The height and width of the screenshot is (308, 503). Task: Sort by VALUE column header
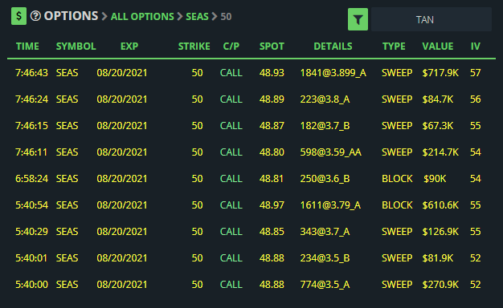[x=438, y=47]
